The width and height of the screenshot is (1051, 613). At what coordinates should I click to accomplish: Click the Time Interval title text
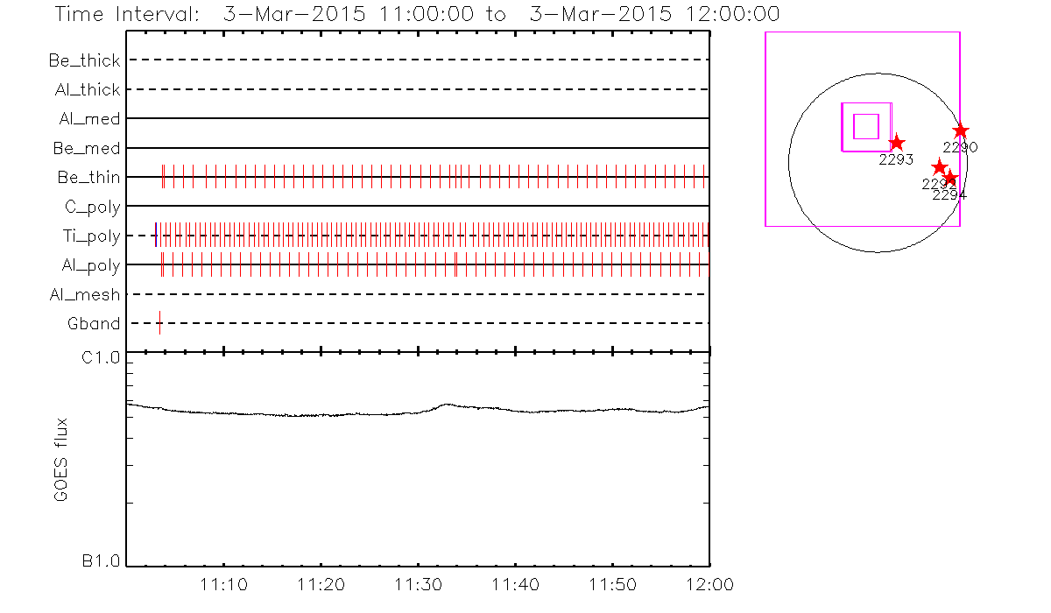coord(417,14)
